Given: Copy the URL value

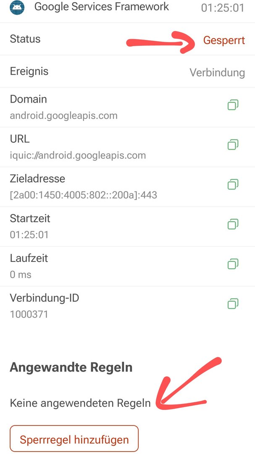Looking at the screenshot, I should coord(233,145).
